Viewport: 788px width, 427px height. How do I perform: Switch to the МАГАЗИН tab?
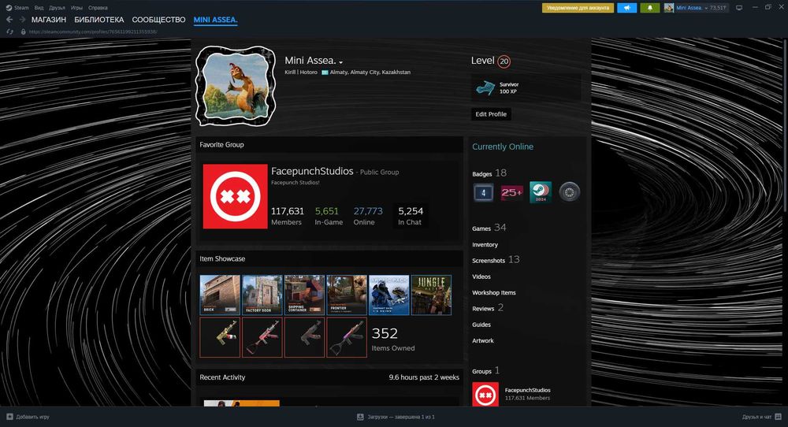pos(49,20)
